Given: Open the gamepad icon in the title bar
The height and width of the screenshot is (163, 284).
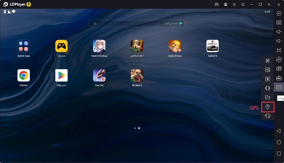Looking at the screenshot, I should [x=217, y=4].
